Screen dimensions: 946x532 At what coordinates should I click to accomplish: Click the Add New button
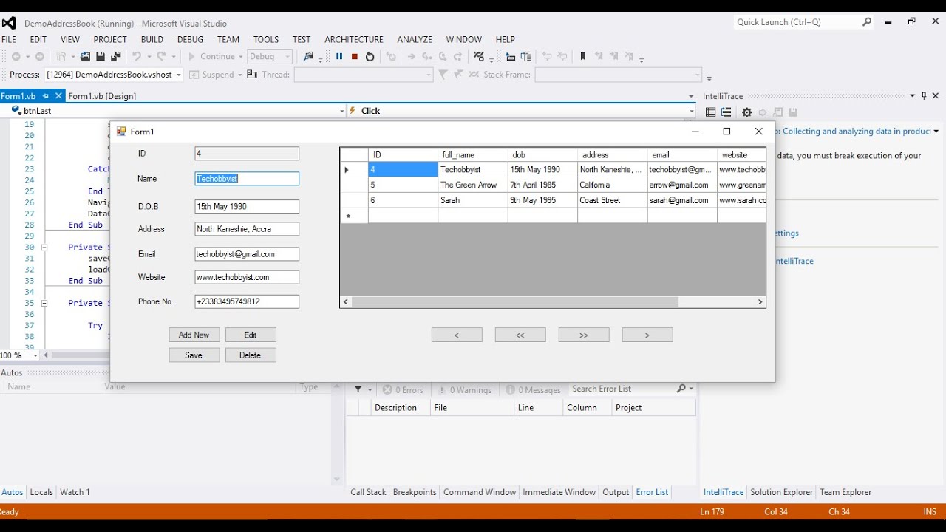194,335
